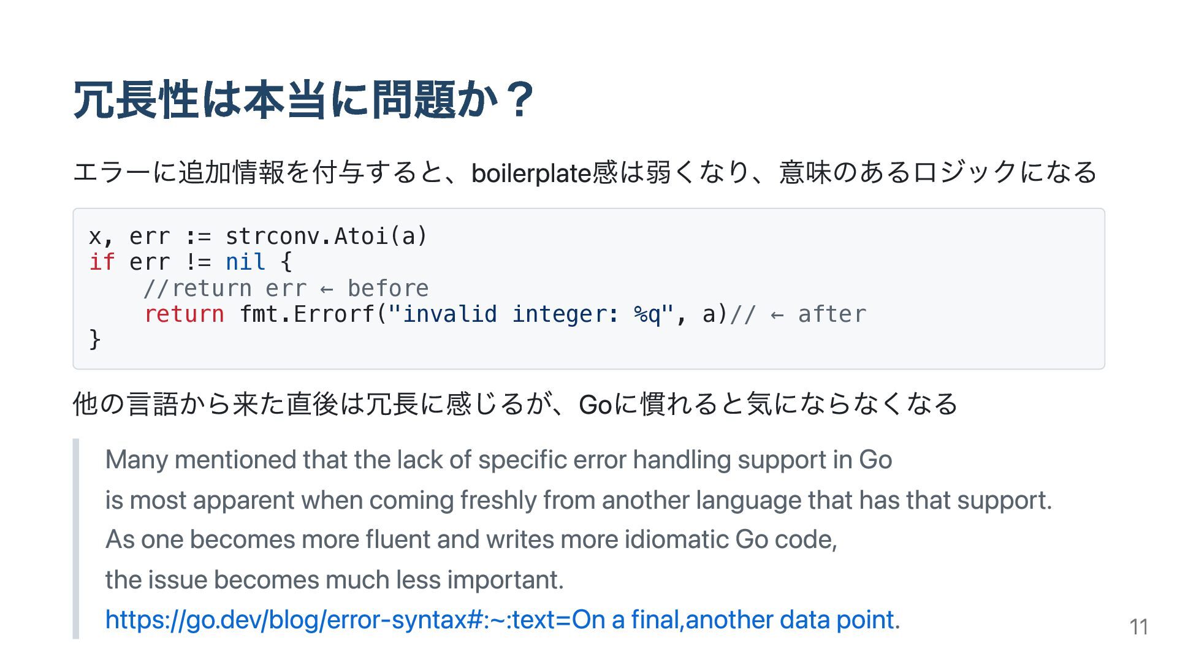
Task: Click the "invalid integer: %q" string literal
Action: tap(531, 314)
